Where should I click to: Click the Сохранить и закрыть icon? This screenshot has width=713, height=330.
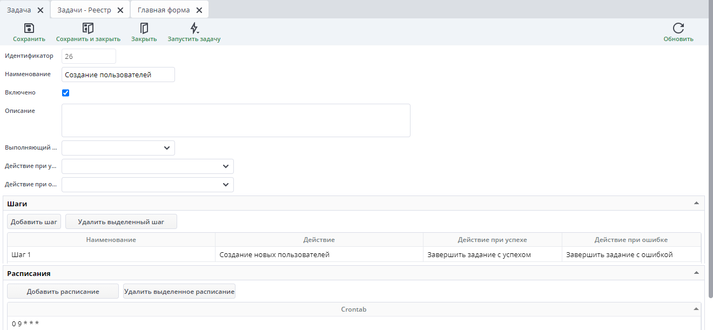pos(88,28)
